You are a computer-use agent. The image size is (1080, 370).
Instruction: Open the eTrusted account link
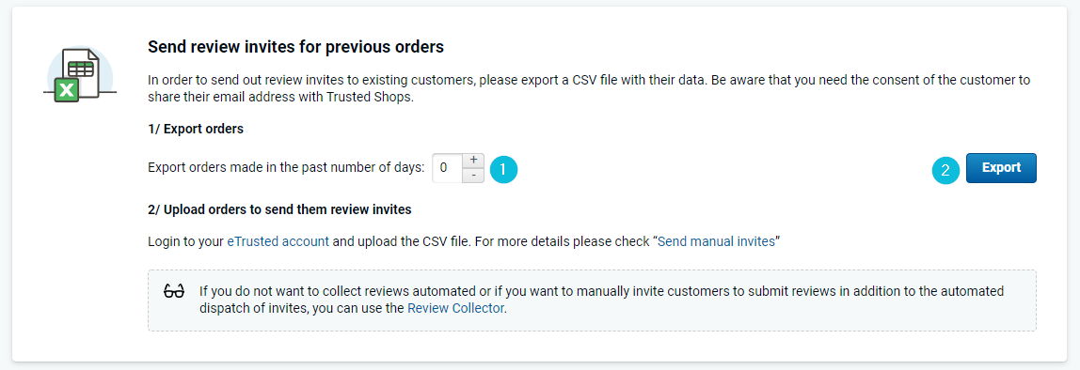pyautogui.click(x=278, y=241)
